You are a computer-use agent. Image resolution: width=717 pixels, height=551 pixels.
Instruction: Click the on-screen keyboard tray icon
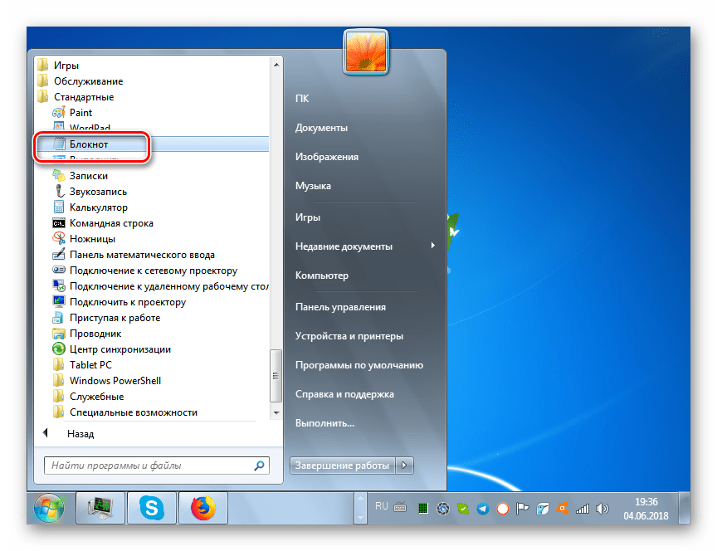click(x=400, y=507)
